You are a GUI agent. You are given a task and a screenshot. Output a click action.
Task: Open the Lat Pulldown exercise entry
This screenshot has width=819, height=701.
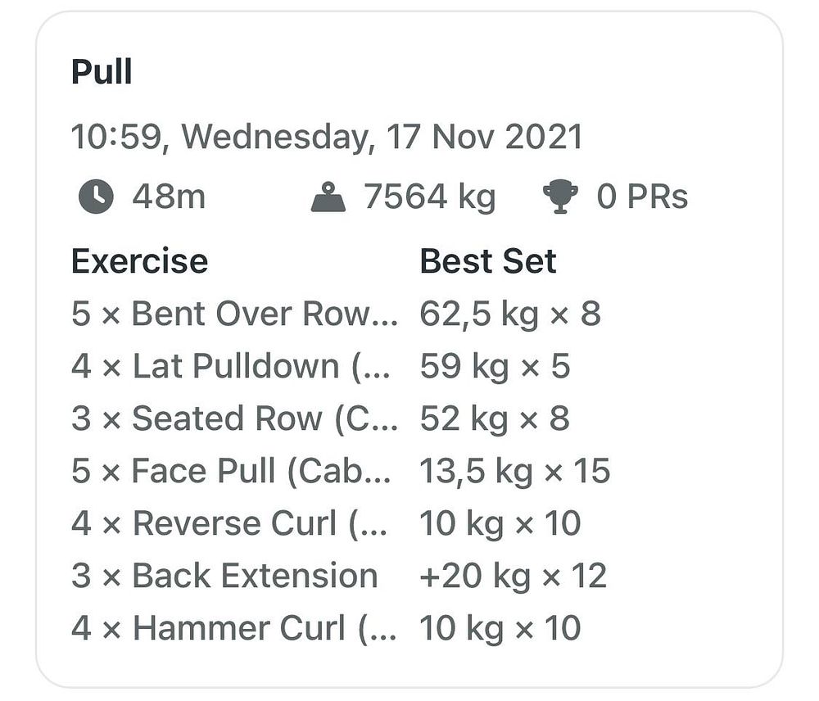(231, 365)
